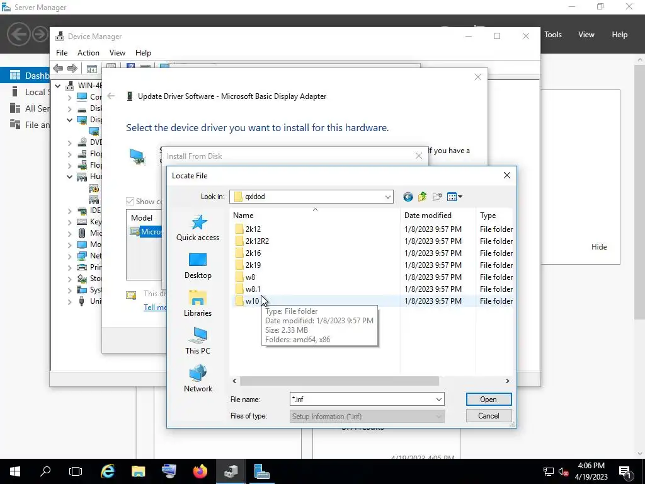Viewport: 645px width, 484px height.
Task: Select the w10 folder
Action: (x=252, y=301)
